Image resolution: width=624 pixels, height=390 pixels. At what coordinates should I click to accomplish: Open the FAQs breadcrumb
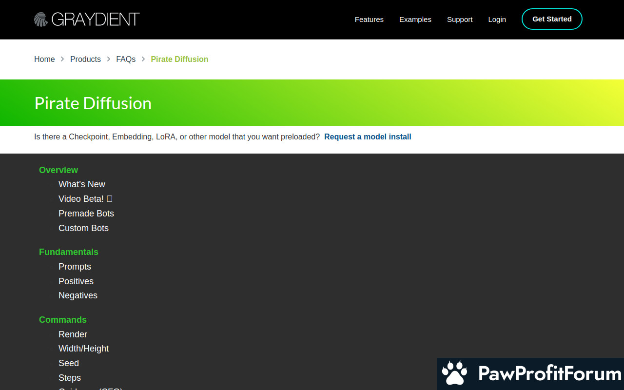126,59
